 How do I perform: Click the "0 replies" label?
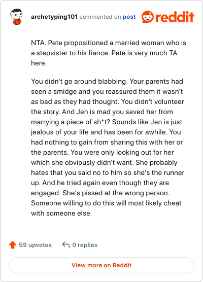(85, 245)
